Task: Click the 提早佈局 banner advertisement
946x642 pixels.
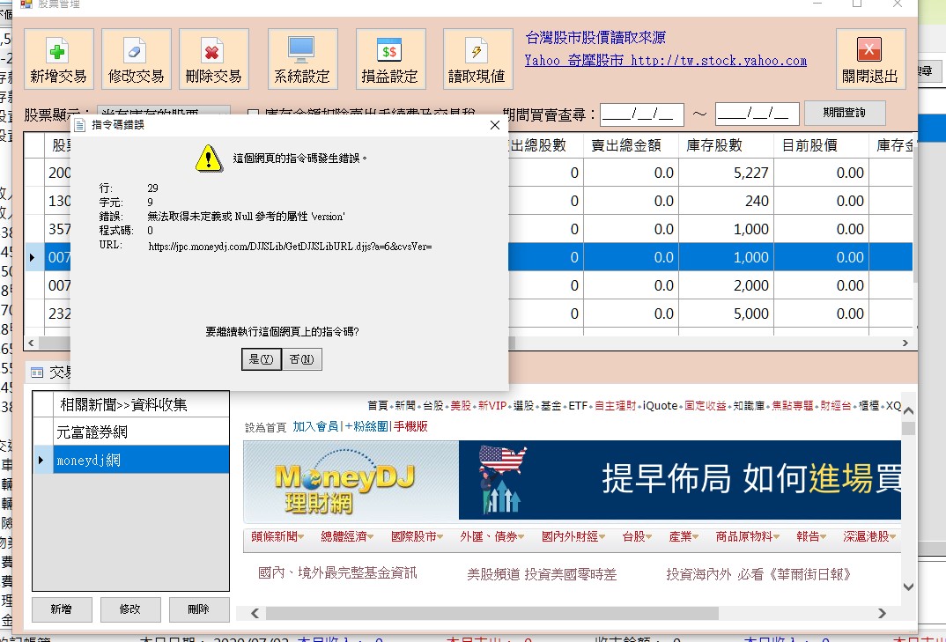Action: pyautogui.click(x=680, y=480)
